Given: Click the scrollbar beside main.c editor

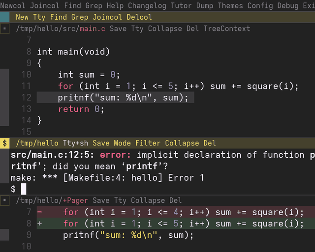Looking at the screenshot, I should [4, 97].
